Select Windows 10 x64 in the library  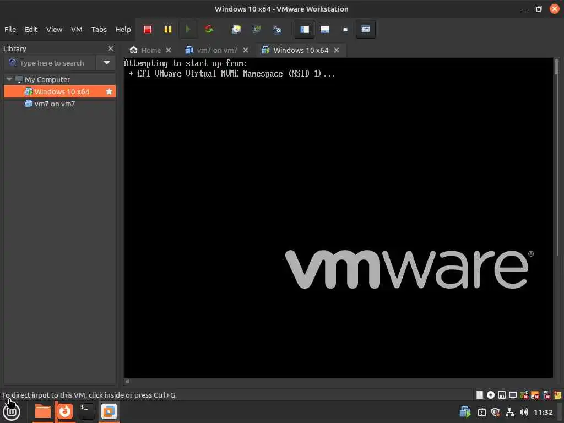tap(59, 92)
